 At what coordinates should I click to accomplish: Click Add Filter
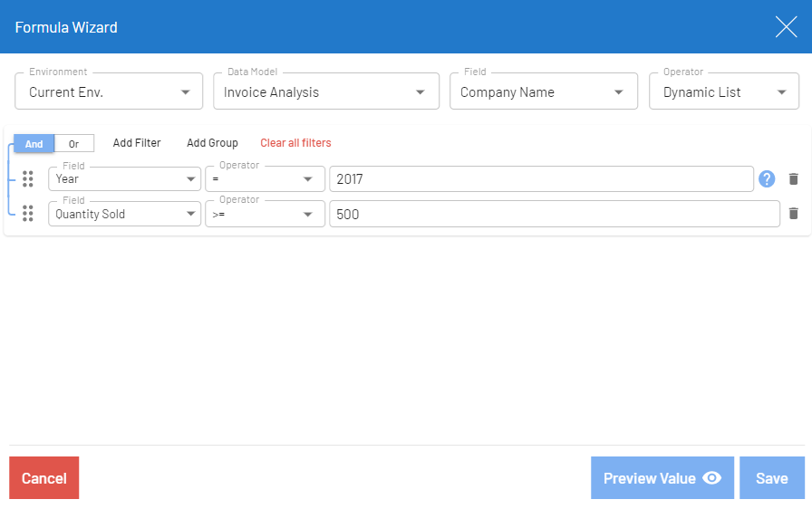click(137, 143)
